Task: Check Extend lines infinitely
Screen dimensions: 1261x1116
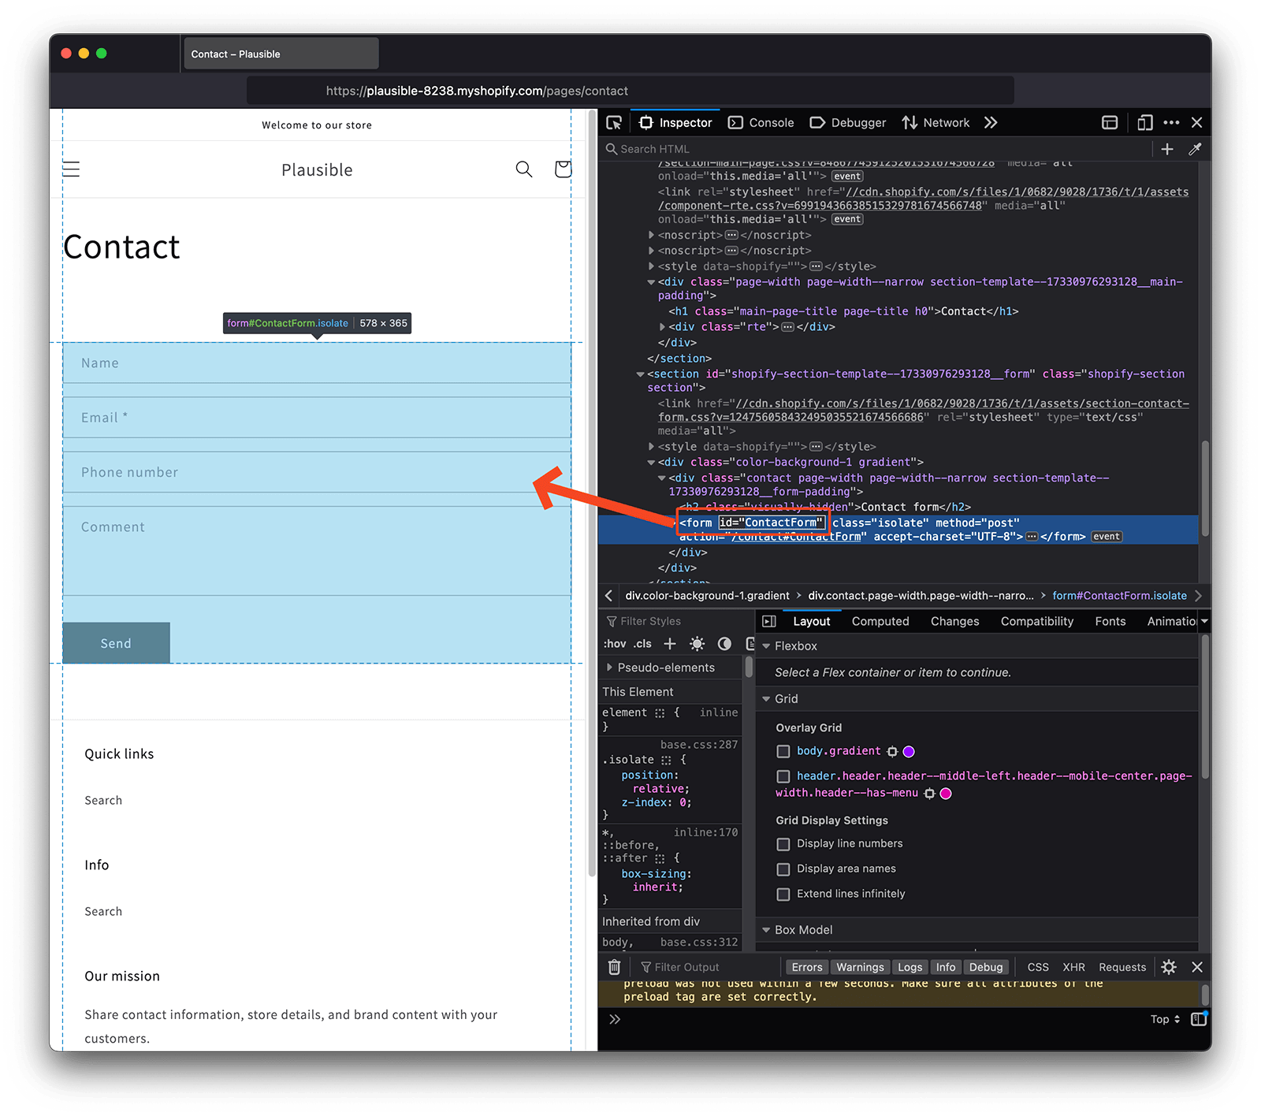Action: tap(783, 894)
